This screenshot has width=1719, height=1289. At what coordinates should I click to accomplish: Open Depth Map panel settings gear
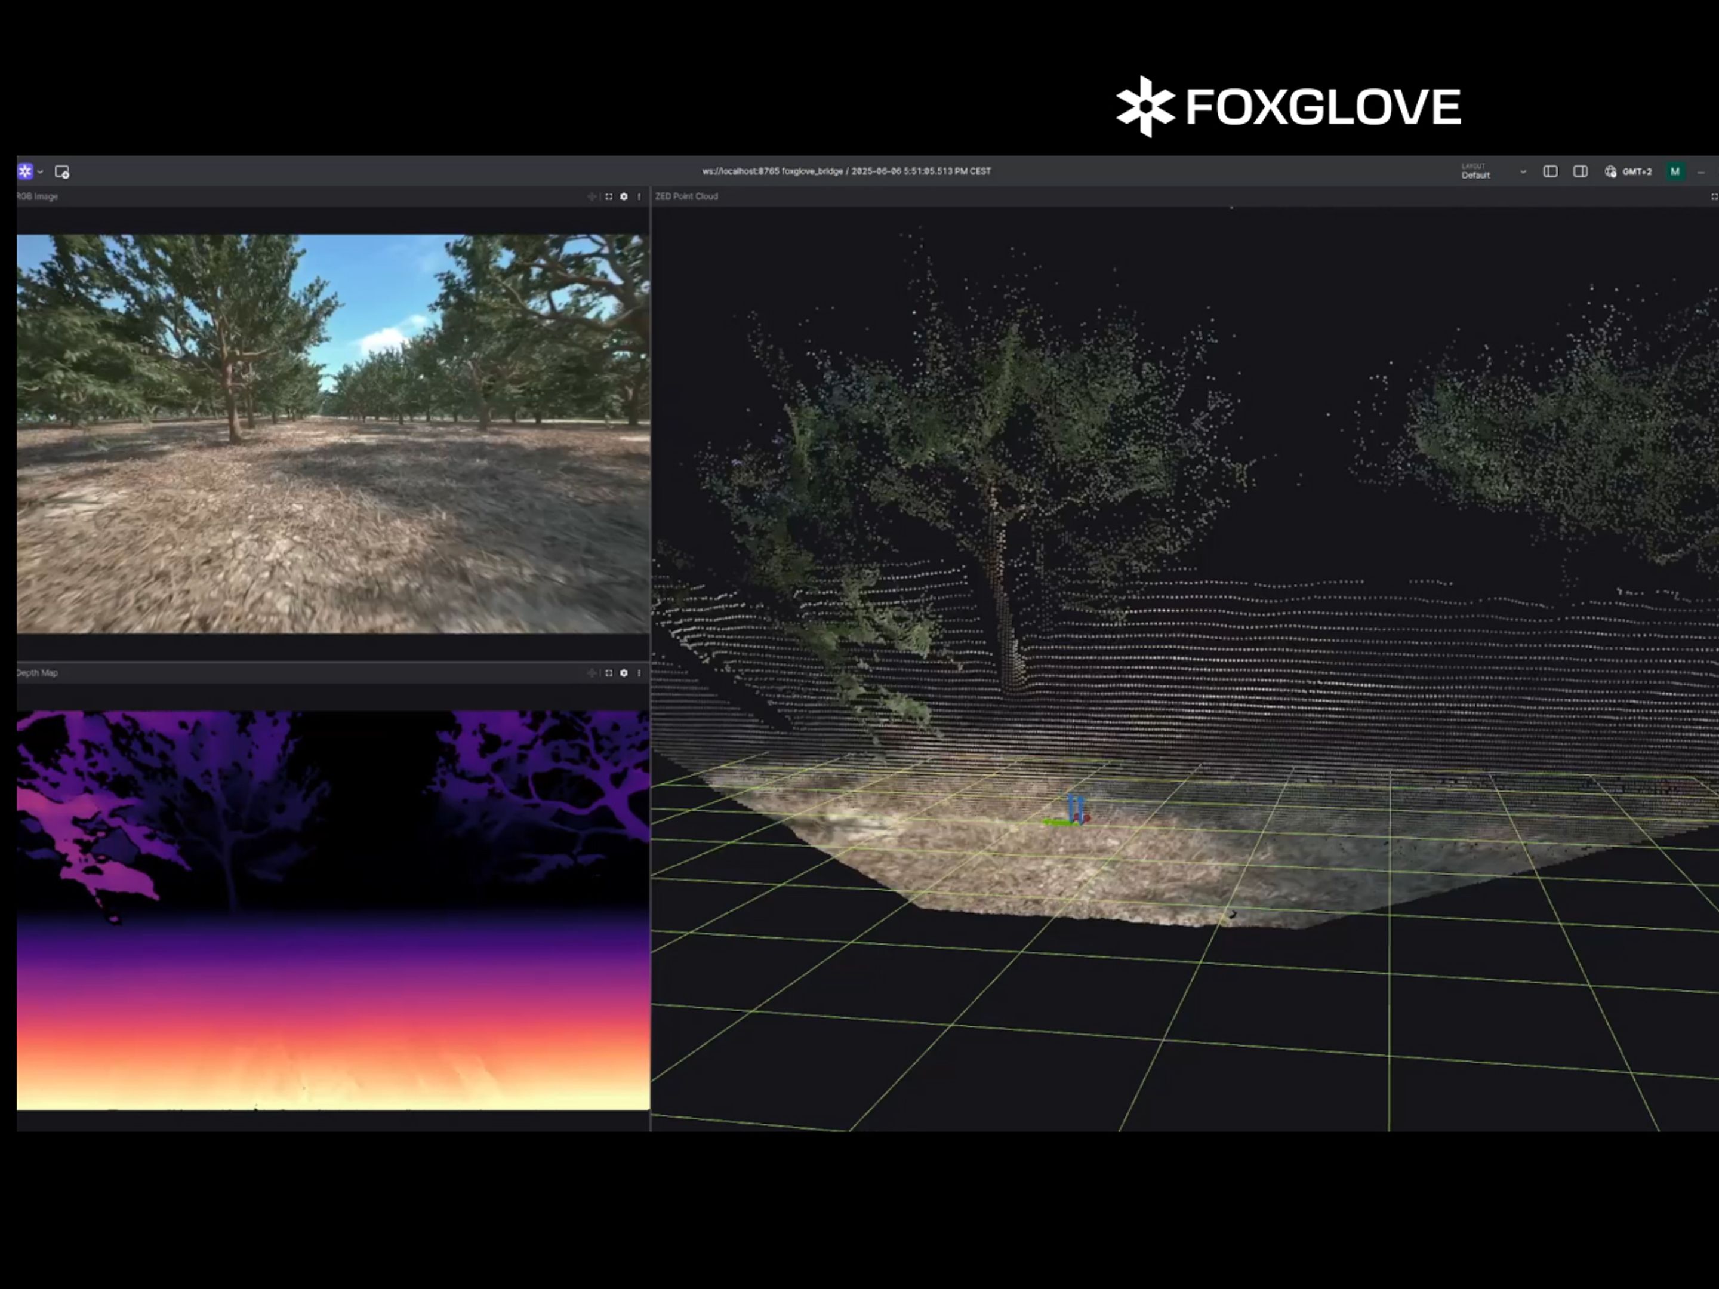623,673
